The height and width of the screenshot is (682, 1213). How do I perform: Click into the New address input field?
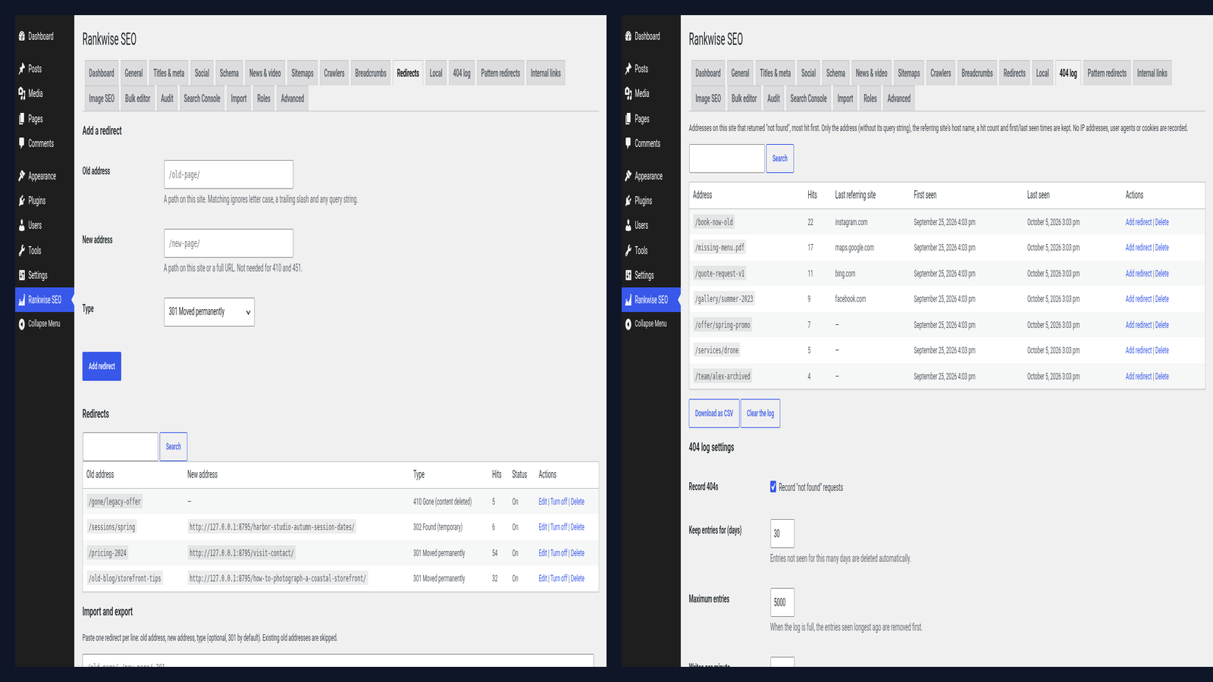click(228, 243)
